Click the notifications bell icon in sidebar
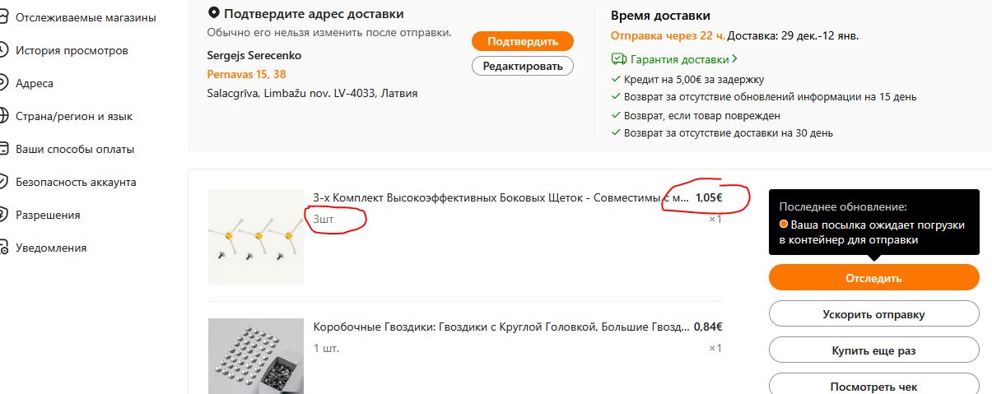The width and height of the screenshot is (992, 394). (x=2, y=248)
